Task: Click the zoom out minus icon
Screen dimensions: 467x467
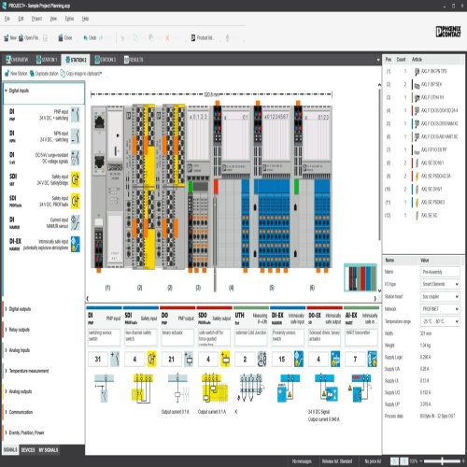Action: coord(421,461)
